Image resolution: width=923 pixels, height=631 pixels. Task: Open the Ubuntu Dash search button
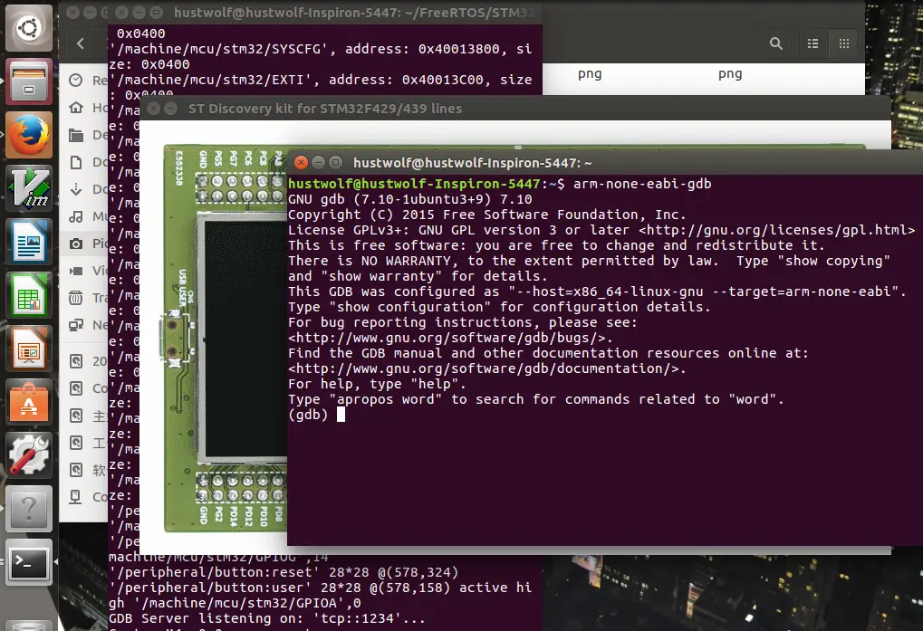pos(28,28)
